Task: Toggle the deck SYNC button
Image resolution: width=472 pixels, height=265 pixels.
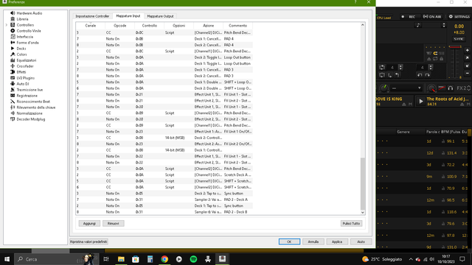Action: pyautogui.click(x=459, y=39)
